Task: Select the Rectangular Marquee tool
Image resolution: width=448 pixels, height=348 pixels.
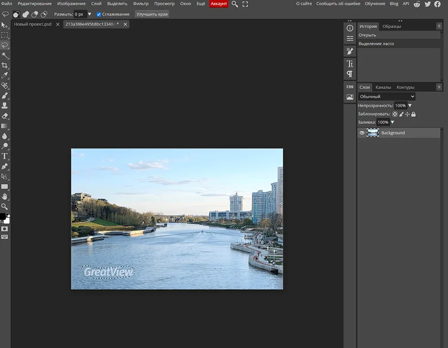Action: click(x=5, y=35)
